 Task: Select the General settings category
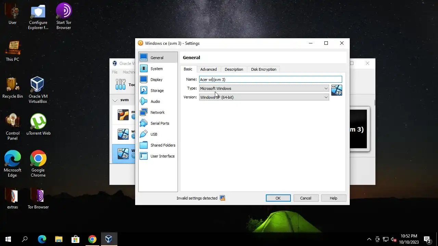158,58
